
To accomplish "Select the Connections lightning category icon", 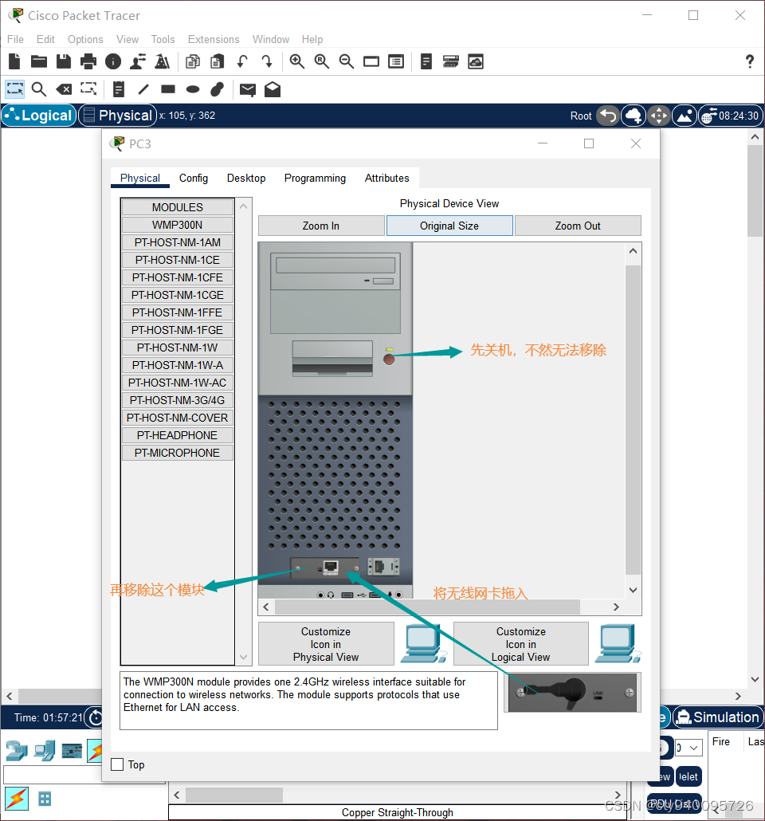I will tap(96, 752).
